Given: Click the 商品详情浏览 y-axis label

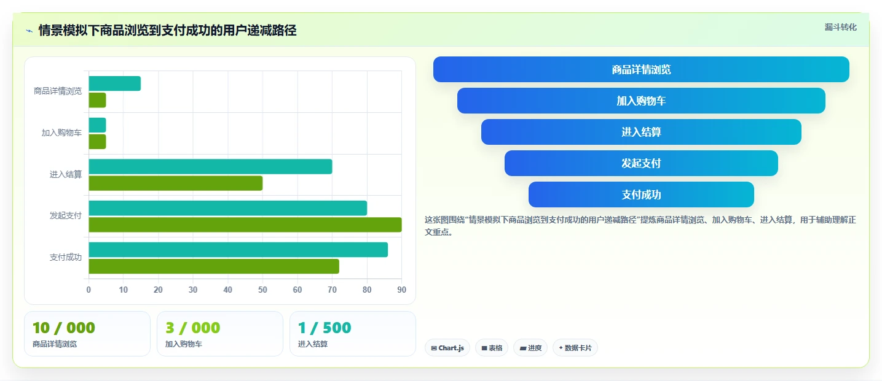Looking at the screenshot, I should pyautogui.click(x=58, y=91).
